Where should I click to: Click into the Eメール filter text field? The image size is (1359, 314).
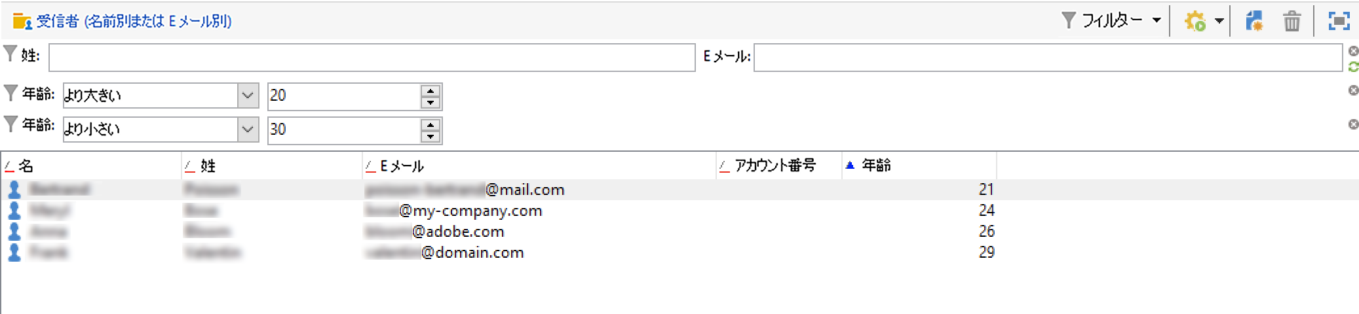point(1048,58)
